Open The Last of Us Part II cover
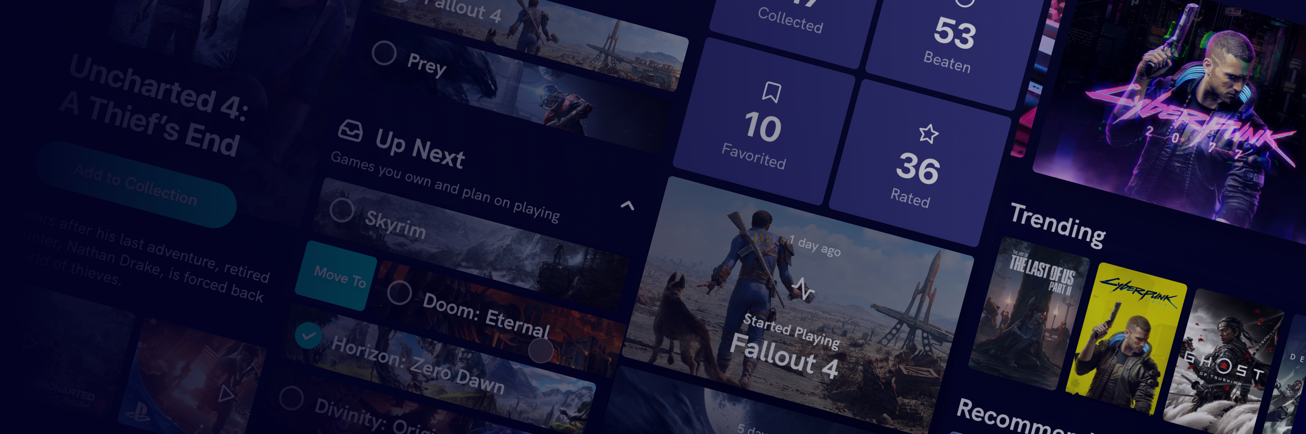 (1029, 313)
